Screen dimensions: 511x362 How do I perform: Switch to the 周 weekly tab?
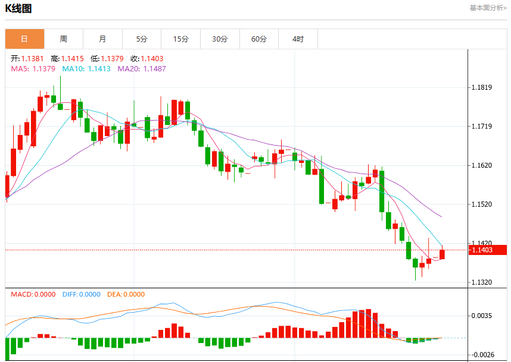[64, 39]
